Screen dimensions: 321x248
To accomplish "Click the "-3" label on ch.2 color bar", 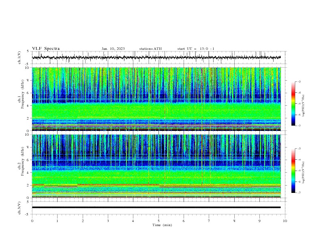I will pyautogui.click(x=299, y=149).
